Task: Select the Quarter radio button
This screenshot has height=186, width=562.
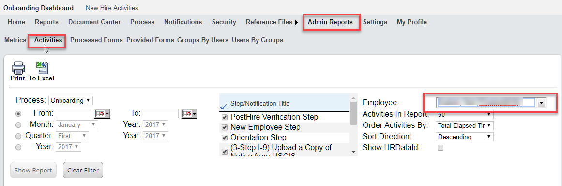Action: point(19,136)
